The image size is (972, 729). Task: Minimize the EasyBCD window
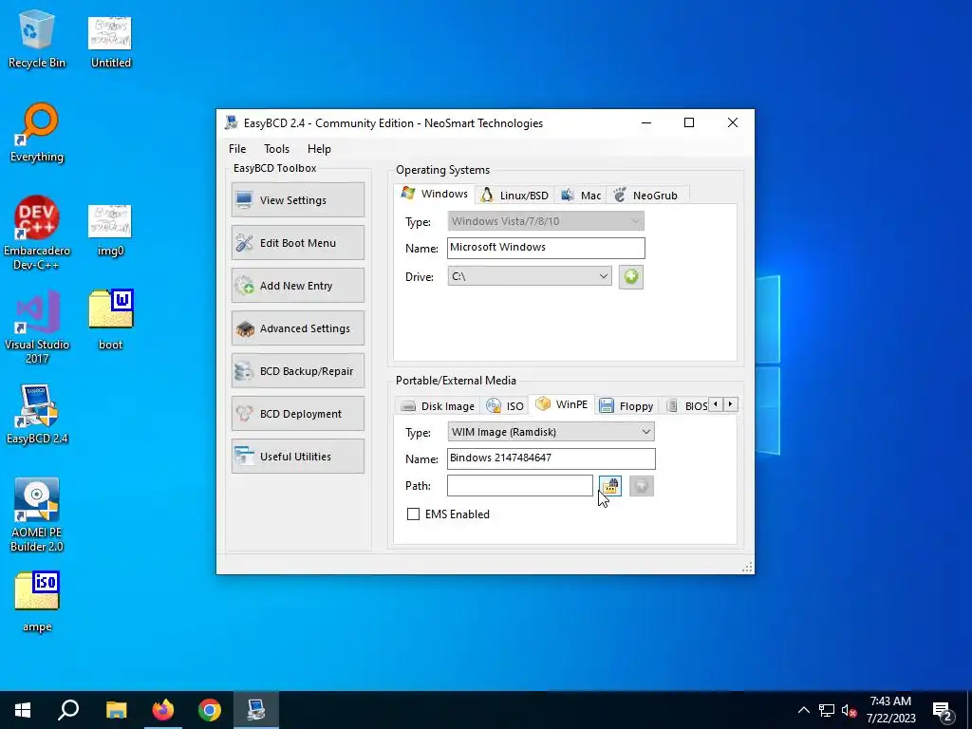click(x=645, y=122)
